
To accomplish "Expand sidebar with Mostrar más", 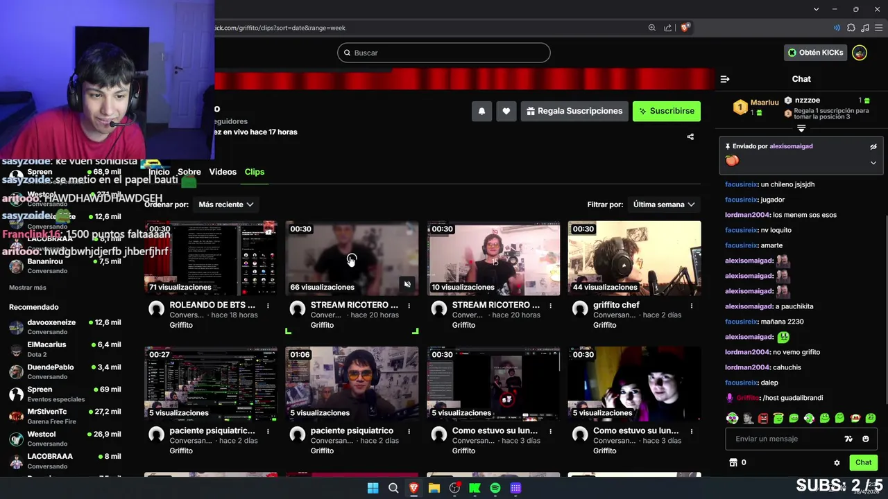I will [x=28, y=288].
